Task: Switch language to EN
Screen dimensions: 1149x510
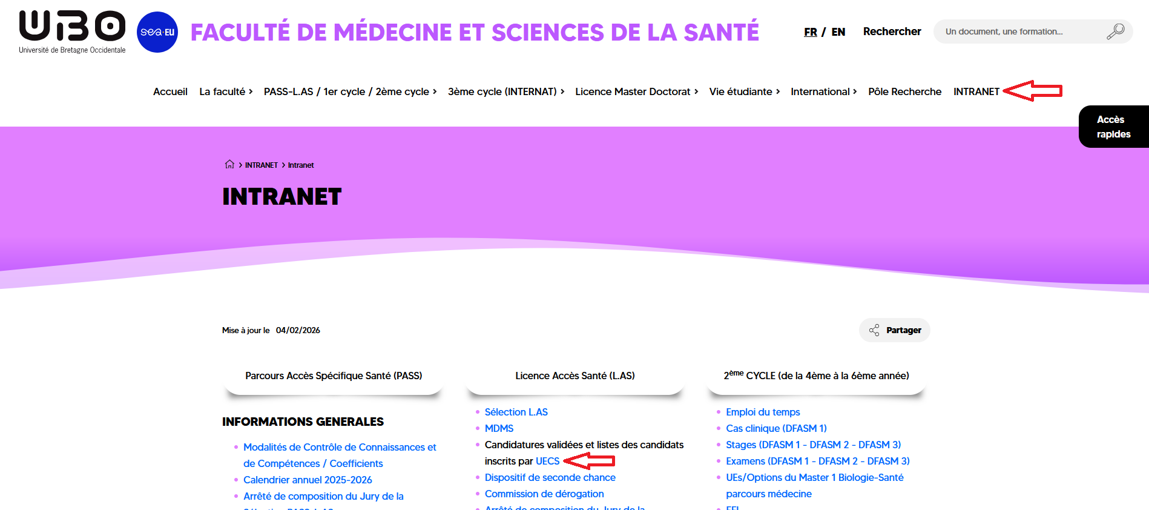Action: (x=838, y=32)
